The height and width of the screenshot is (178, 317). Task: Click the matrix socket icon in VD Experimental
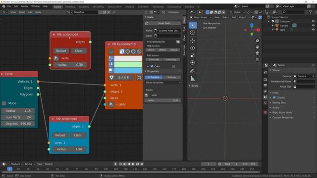111,104
